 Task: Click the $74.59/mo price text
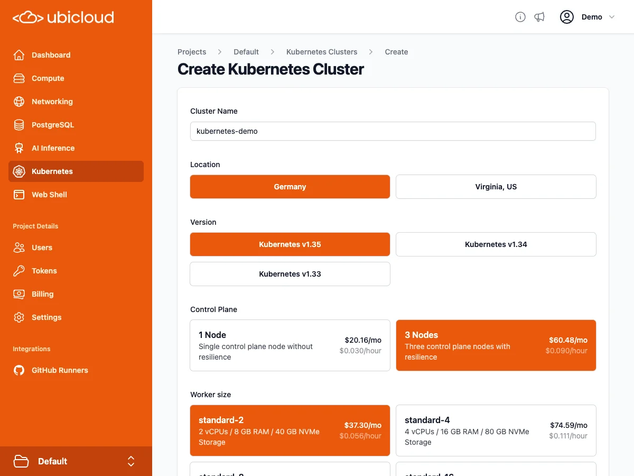[568, 425]
